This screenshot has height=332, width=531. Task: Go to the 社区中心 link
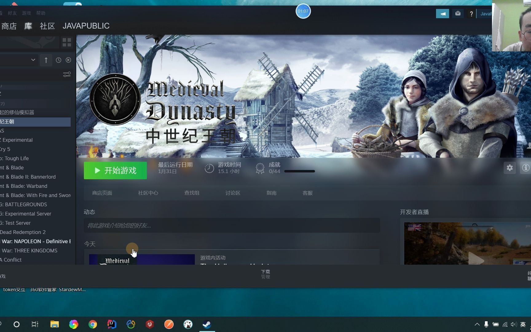pyautogui.click(x=148, y=193)
